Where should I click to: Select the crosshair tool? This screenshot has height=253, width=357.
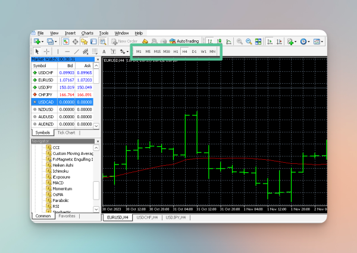[47, 52]
